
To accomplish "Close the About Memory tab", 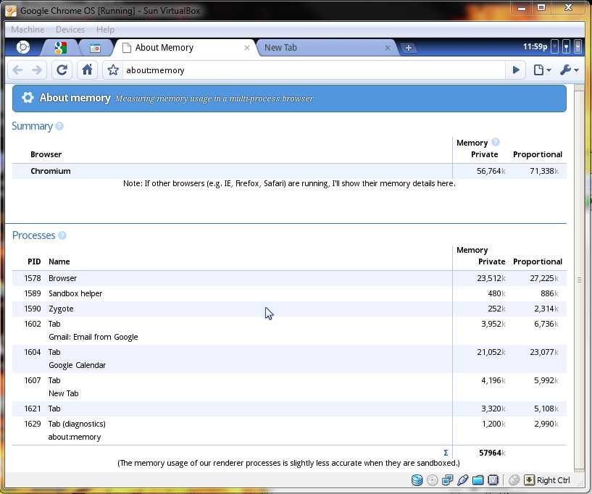I will point(247,48).
